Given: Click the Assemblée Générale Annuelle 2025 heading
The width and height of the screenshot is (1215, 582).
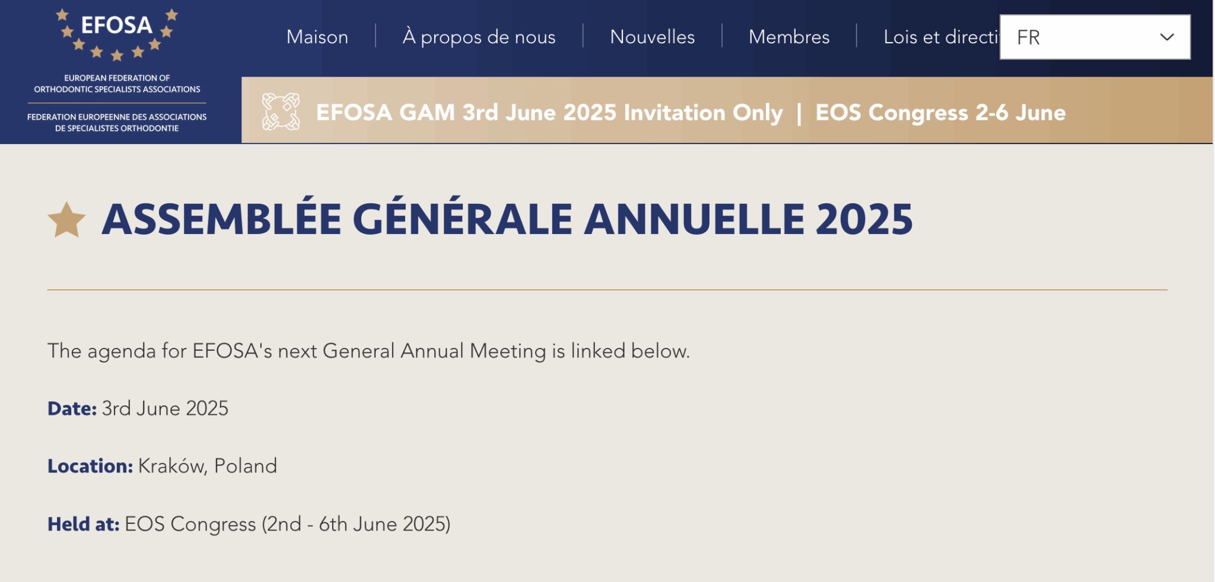Looking at the screenshot, I should click(x=507, y=220).
